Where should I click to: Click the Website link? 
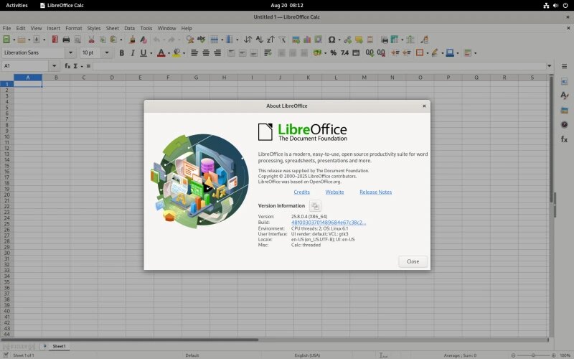tap(334, 192)
